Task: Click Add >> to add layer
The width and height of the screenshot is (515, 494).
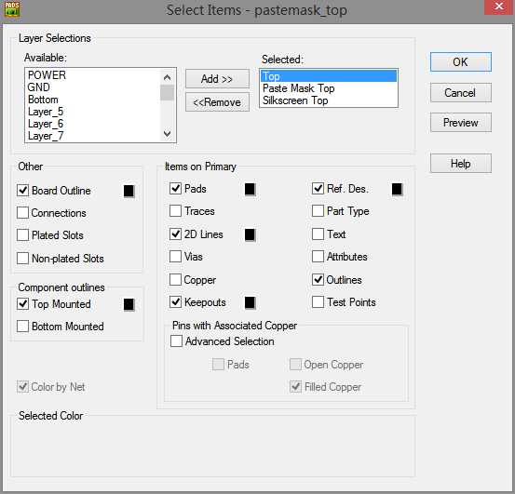Action: click(x=217, y=79)
